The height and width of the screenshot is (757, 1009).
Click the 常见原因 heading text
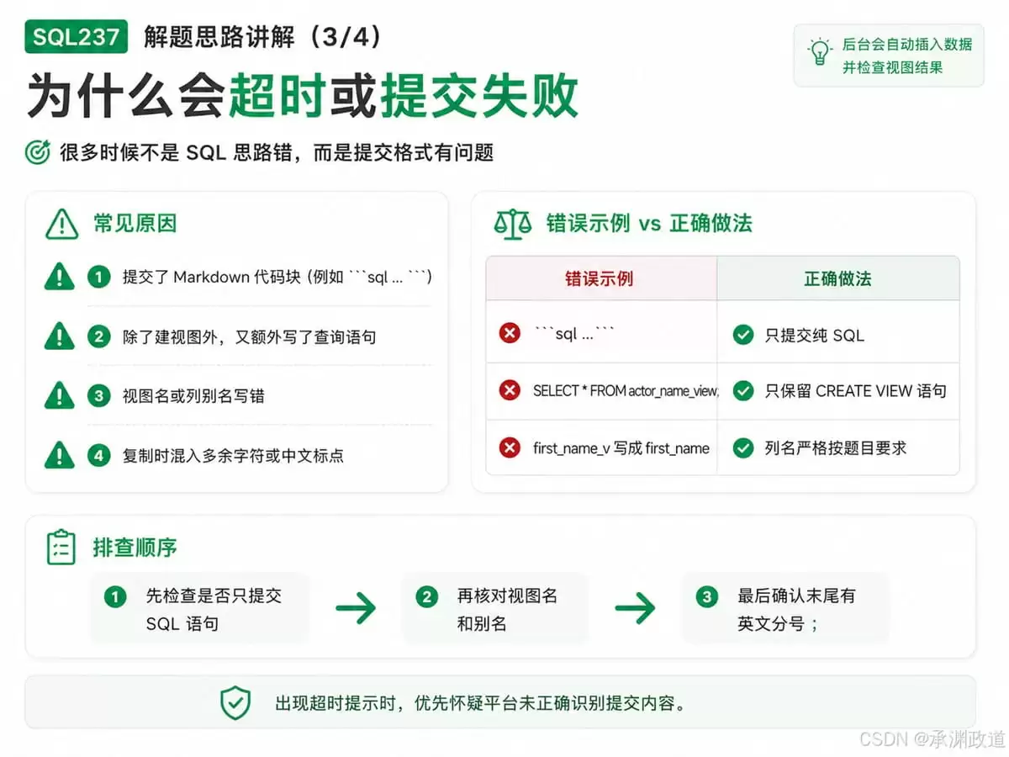[135, 224]
